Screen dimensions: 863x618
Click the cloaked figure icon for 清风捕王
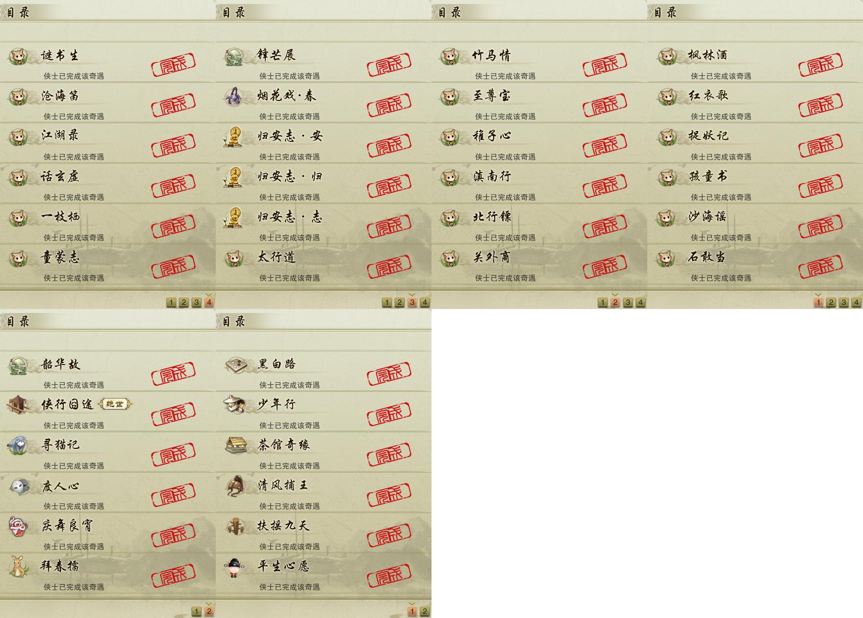(234, 486)
